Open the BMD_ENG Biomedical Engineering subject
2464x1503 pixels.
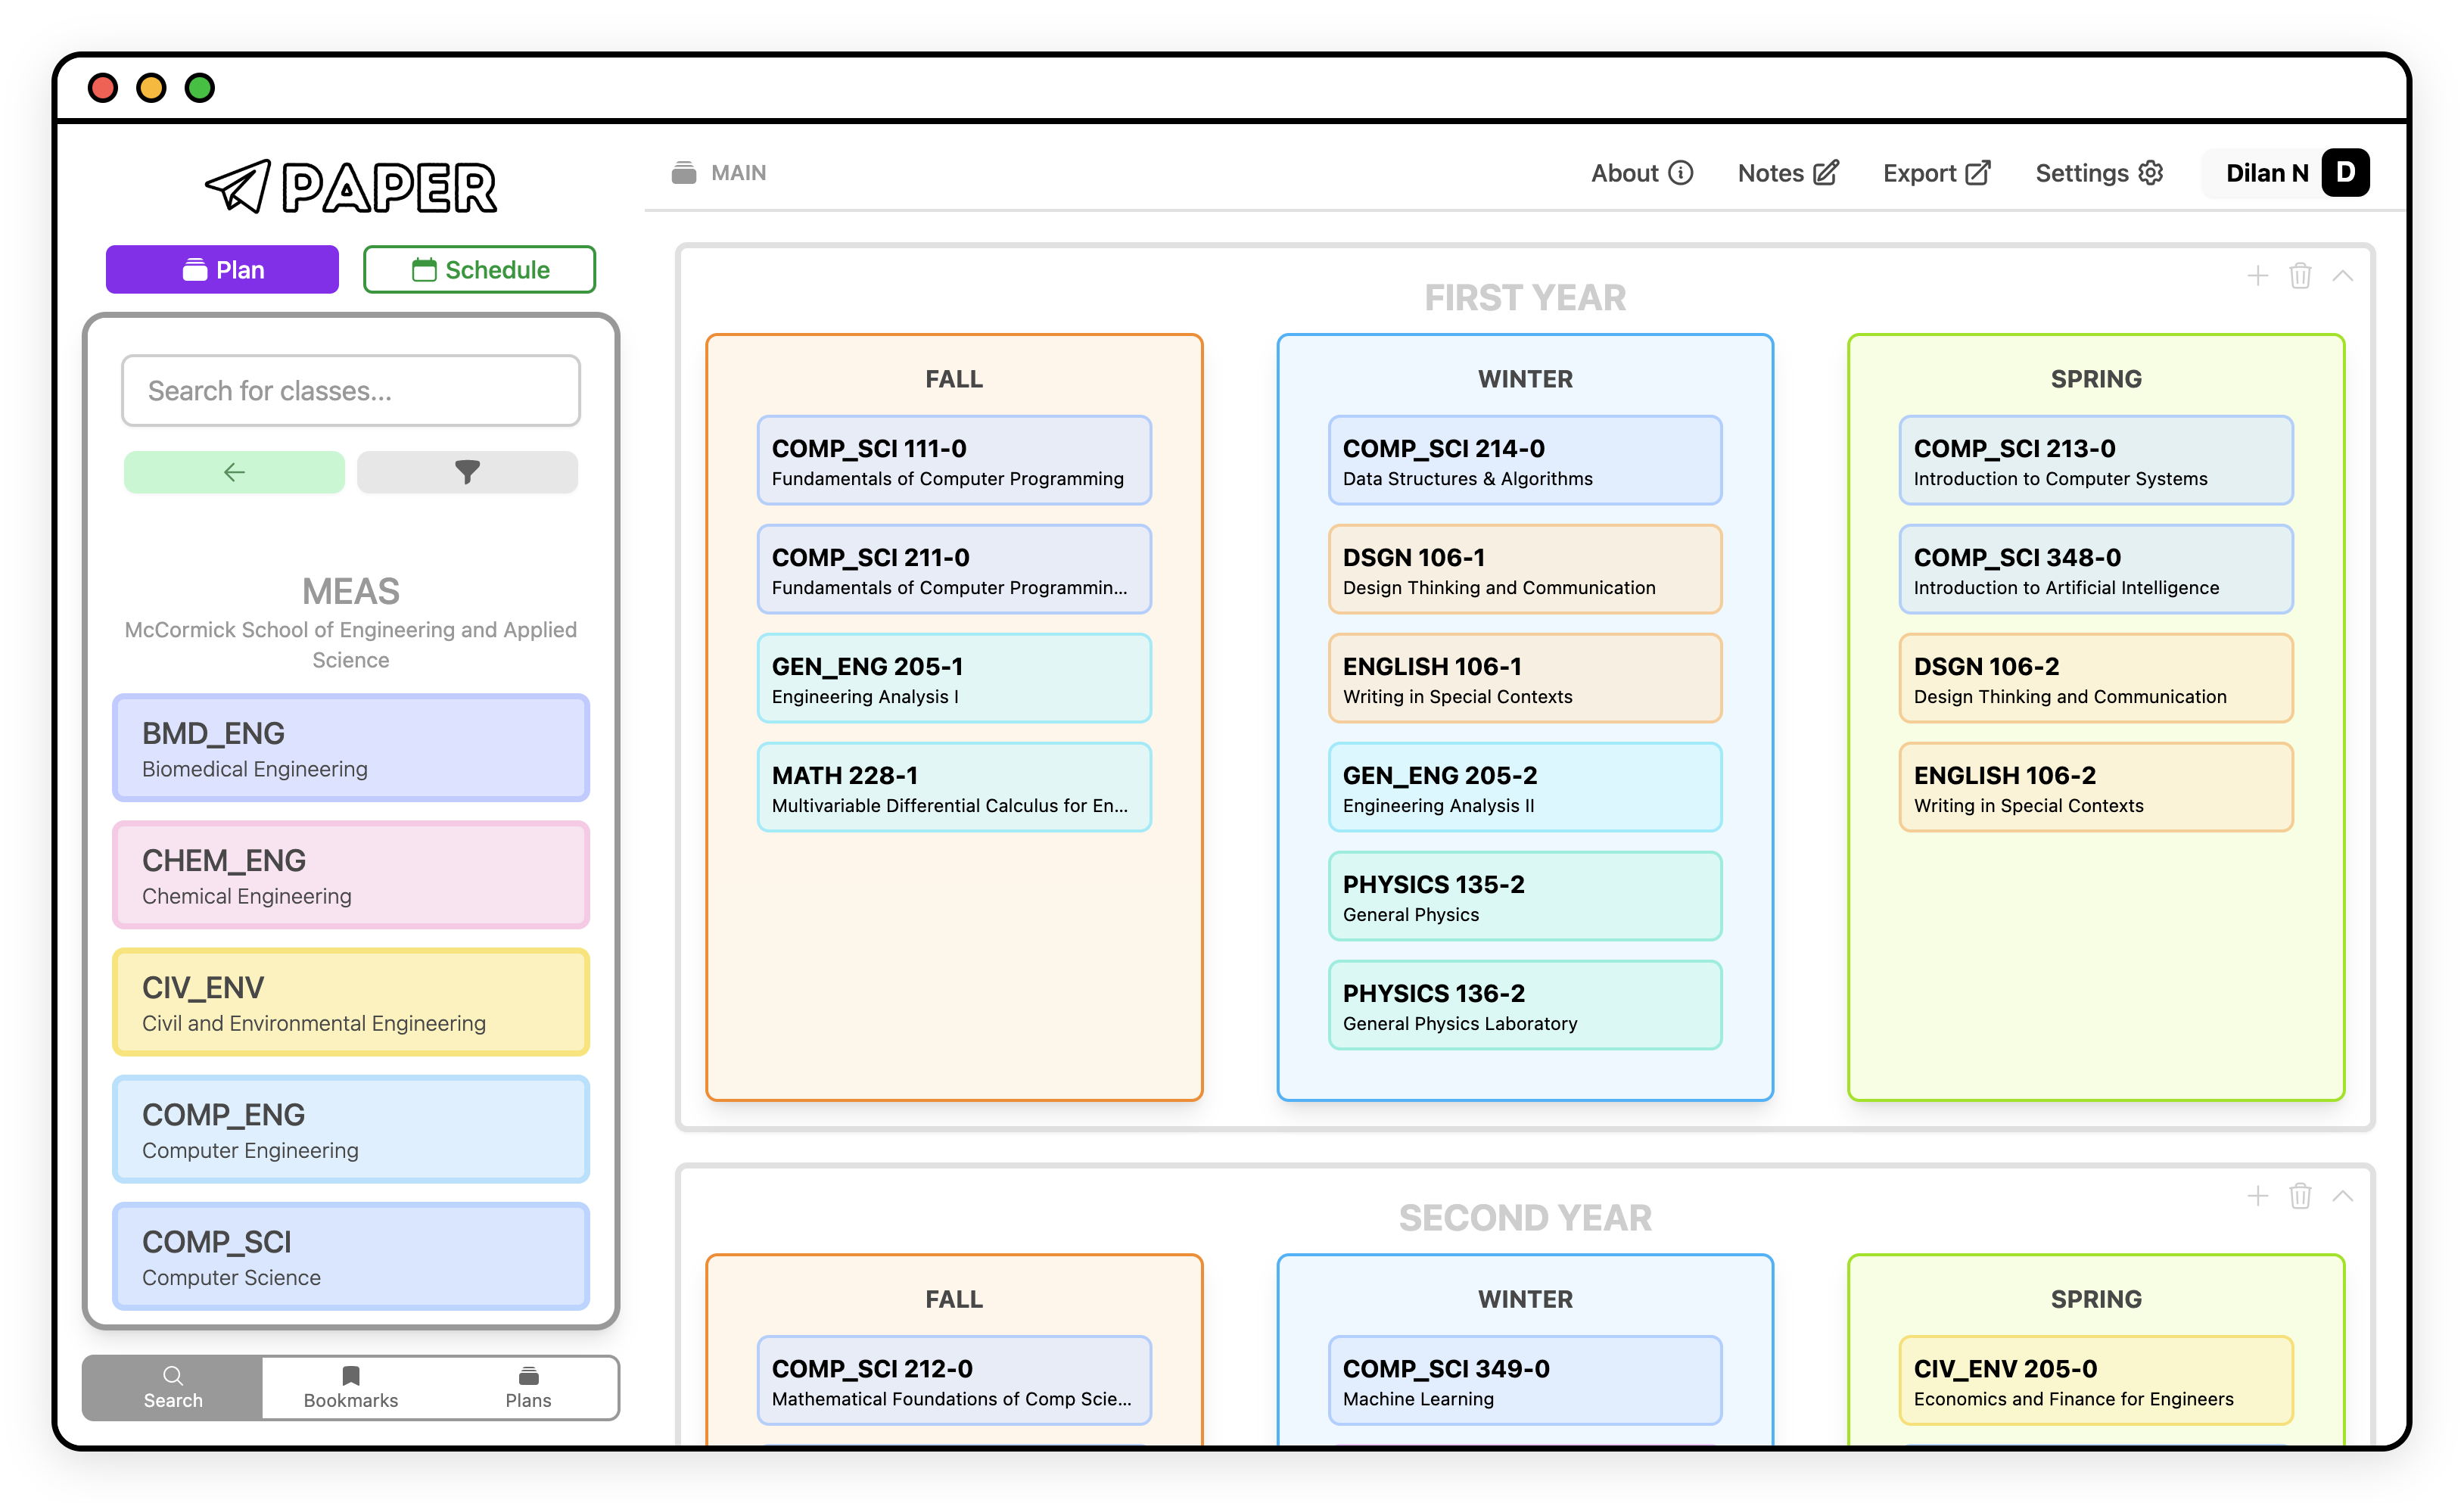[x=351, y=748]
